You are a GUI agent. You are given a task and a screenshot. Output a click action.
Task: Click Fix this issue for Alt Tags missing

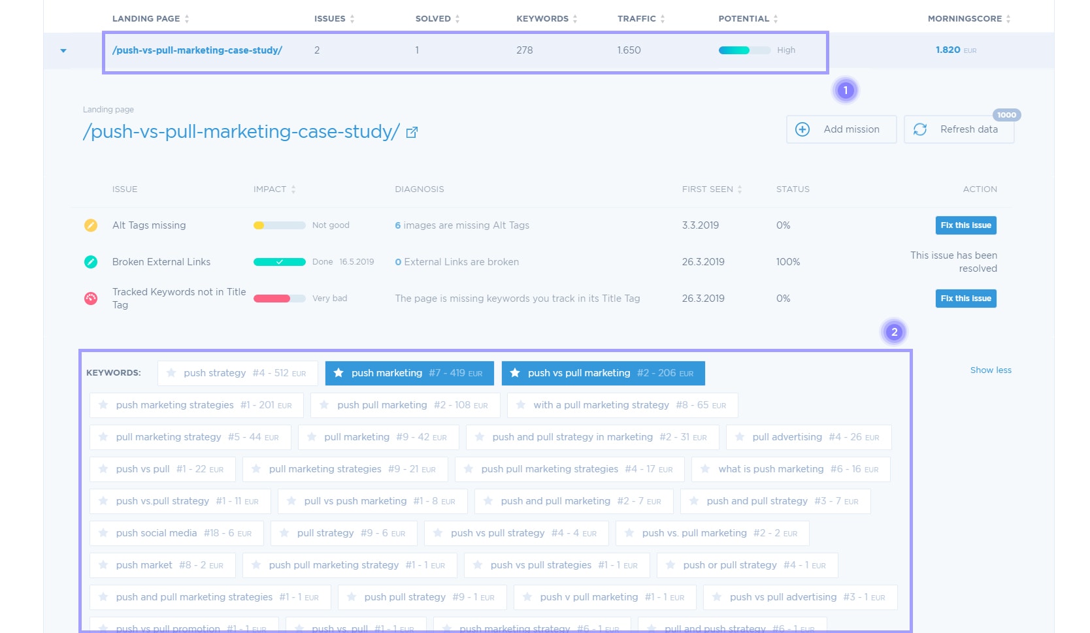[x=966, y=225]
